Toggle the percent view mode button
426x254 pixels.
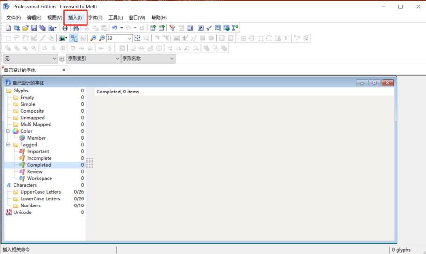73,38
